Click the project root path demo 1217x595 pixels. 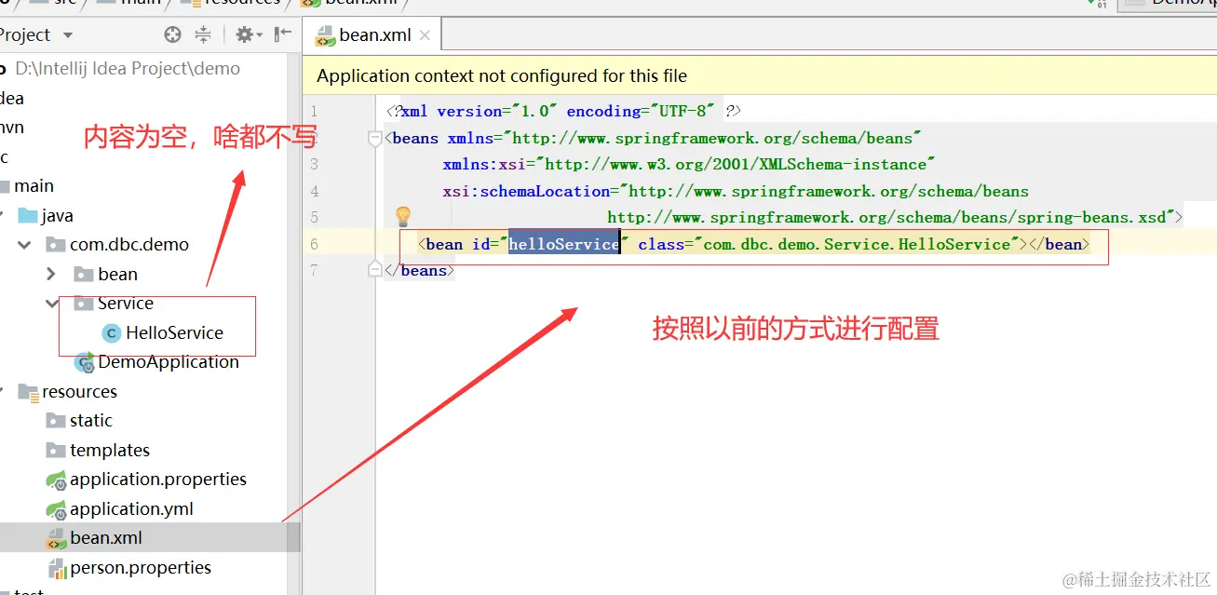(128, 69)
